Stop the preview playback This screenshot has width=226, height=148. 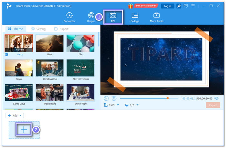pos(114,98)
